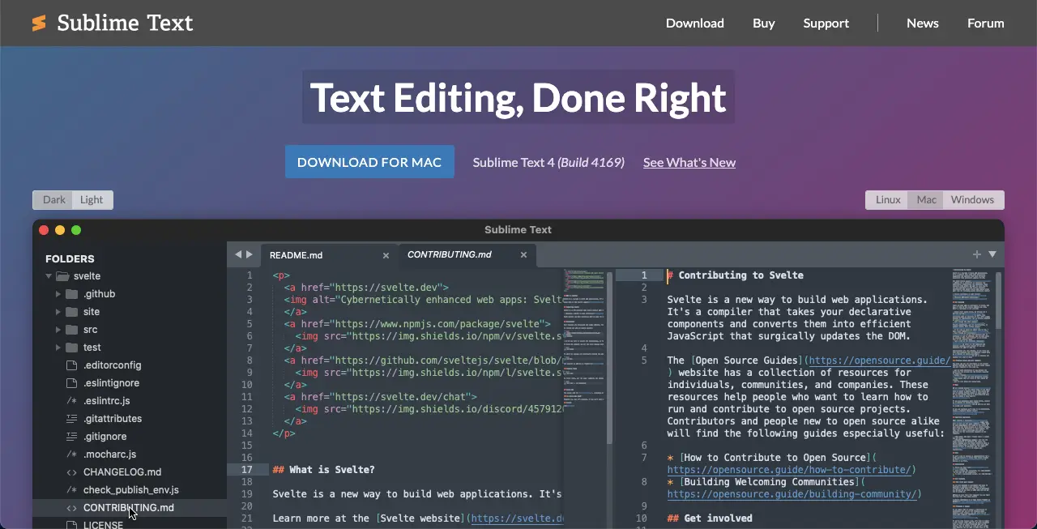Viewport: 1037px width, 529px height.
Task: Click the Download for Mac button
Action: tap(369, 162)
